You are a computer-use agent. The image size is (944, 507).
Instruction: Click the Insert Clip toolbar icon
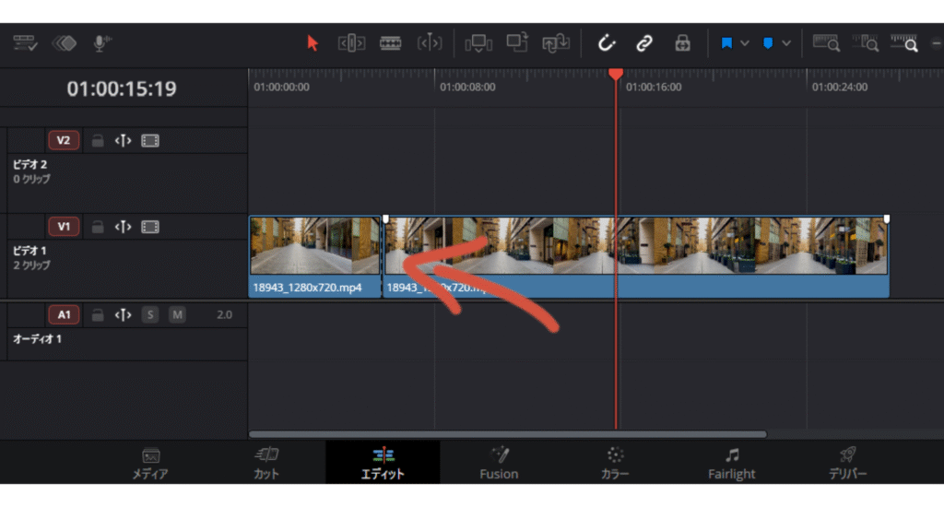[478, 43]
